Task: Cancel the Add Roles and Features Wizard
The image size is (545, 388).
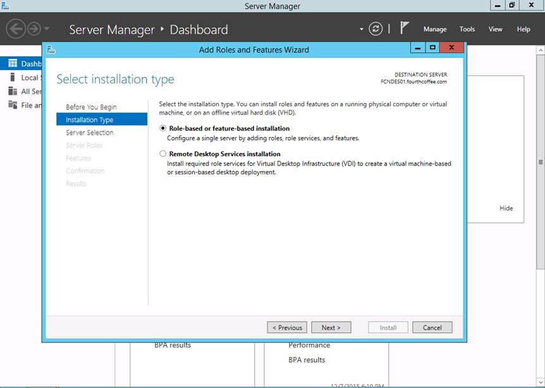Action: (x=432, y=327)
